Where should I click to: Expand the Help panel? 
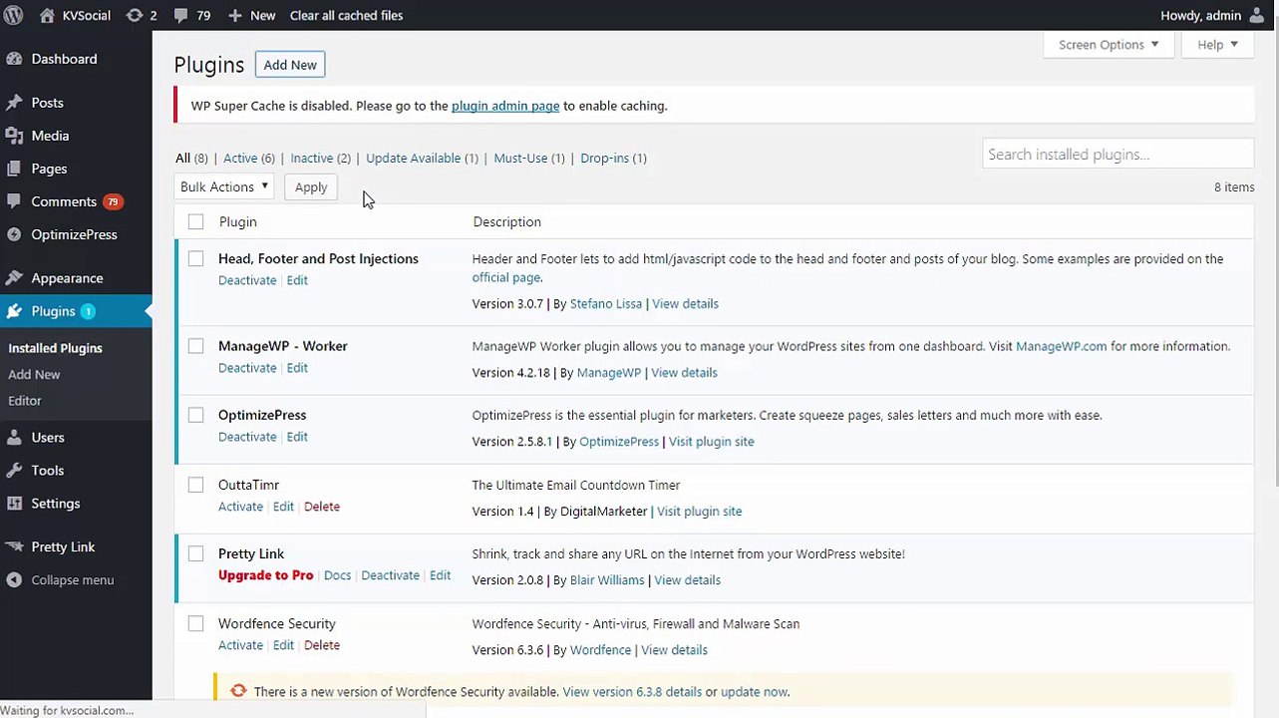coord(1217,45)
